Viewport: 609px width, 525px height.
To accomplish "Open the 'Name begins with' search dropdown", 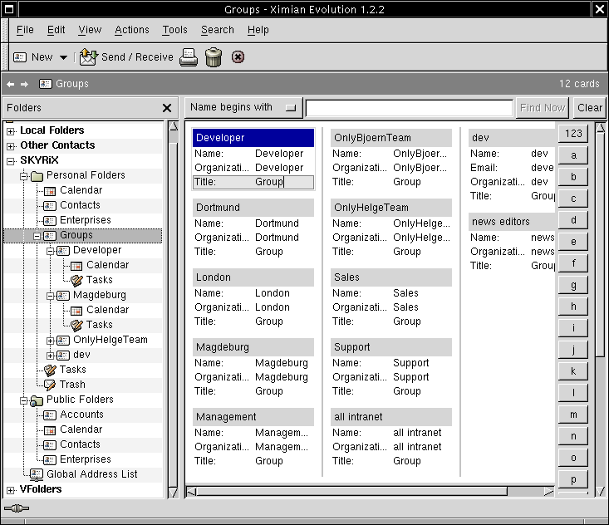I will click(x=243, y=107).
